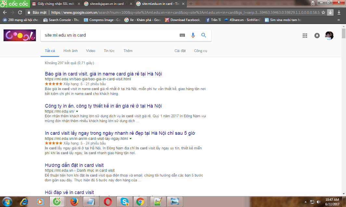Open the 'Thêm' more options menu
Screen dimensions: 346x207
tap(128, 51)
